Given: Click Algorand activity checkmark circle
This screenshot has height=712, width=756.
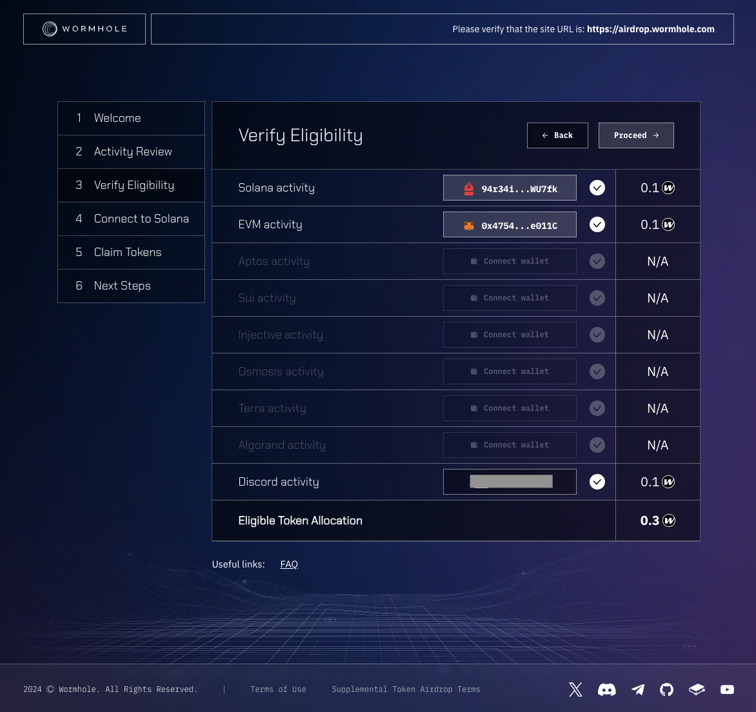Looking at the screenshot, I should 597,445.
